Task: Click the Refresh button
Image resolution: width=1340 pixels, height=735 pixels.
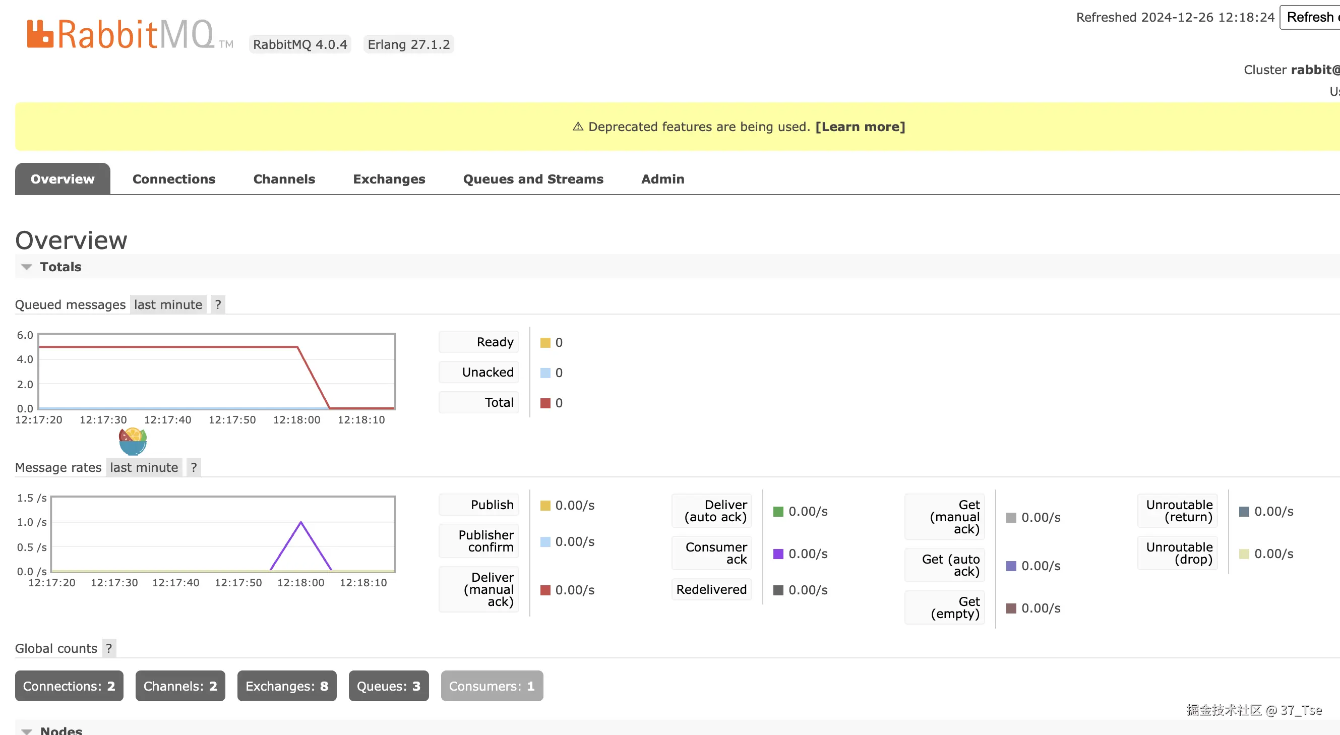Action: coord(1311,18)
